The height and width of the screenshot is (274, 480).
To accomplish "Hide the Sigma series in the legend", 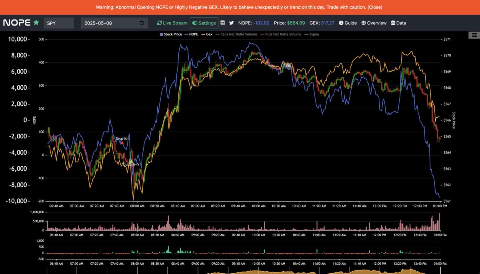I will pos(312,34).
